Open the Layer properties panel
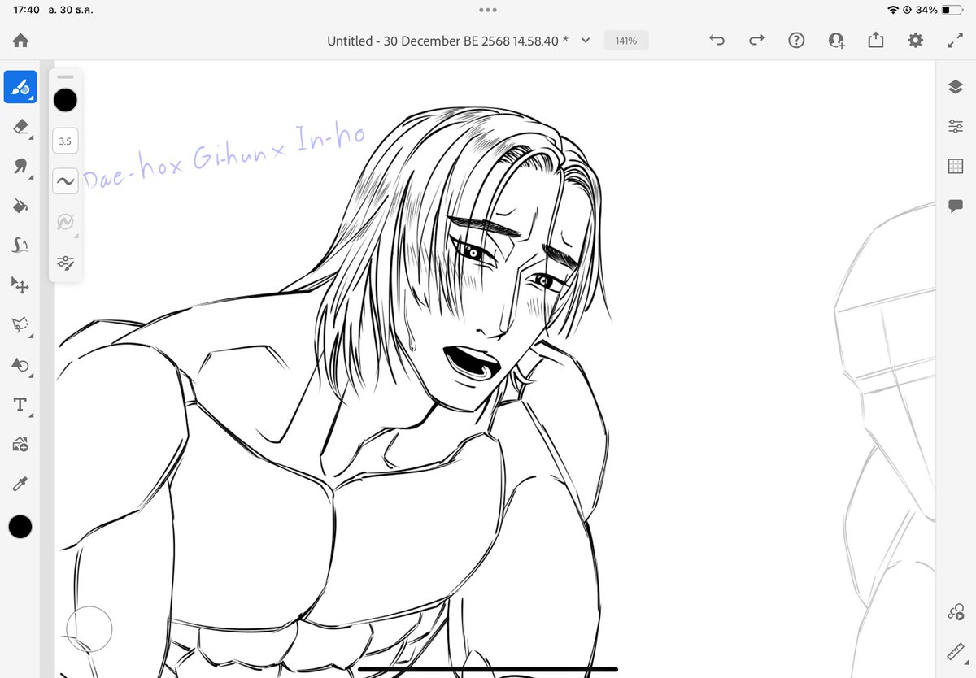 coord(956,127)
